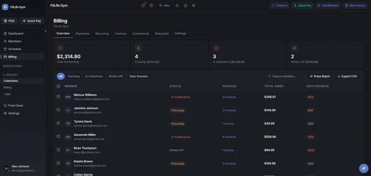Toggle the Hide eye button

pos(165,6)
